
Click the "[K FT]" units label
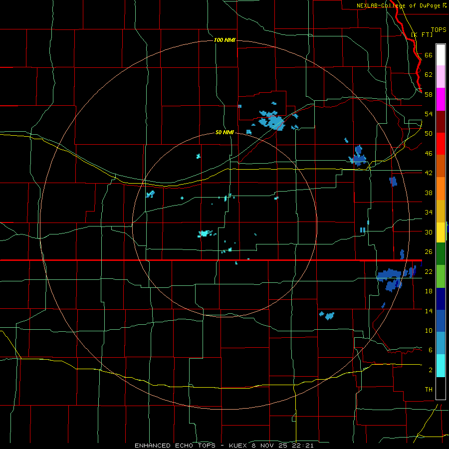[422, 34]
